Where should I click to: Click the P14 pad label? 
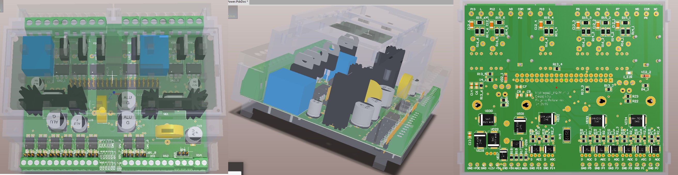click(553, 168)
